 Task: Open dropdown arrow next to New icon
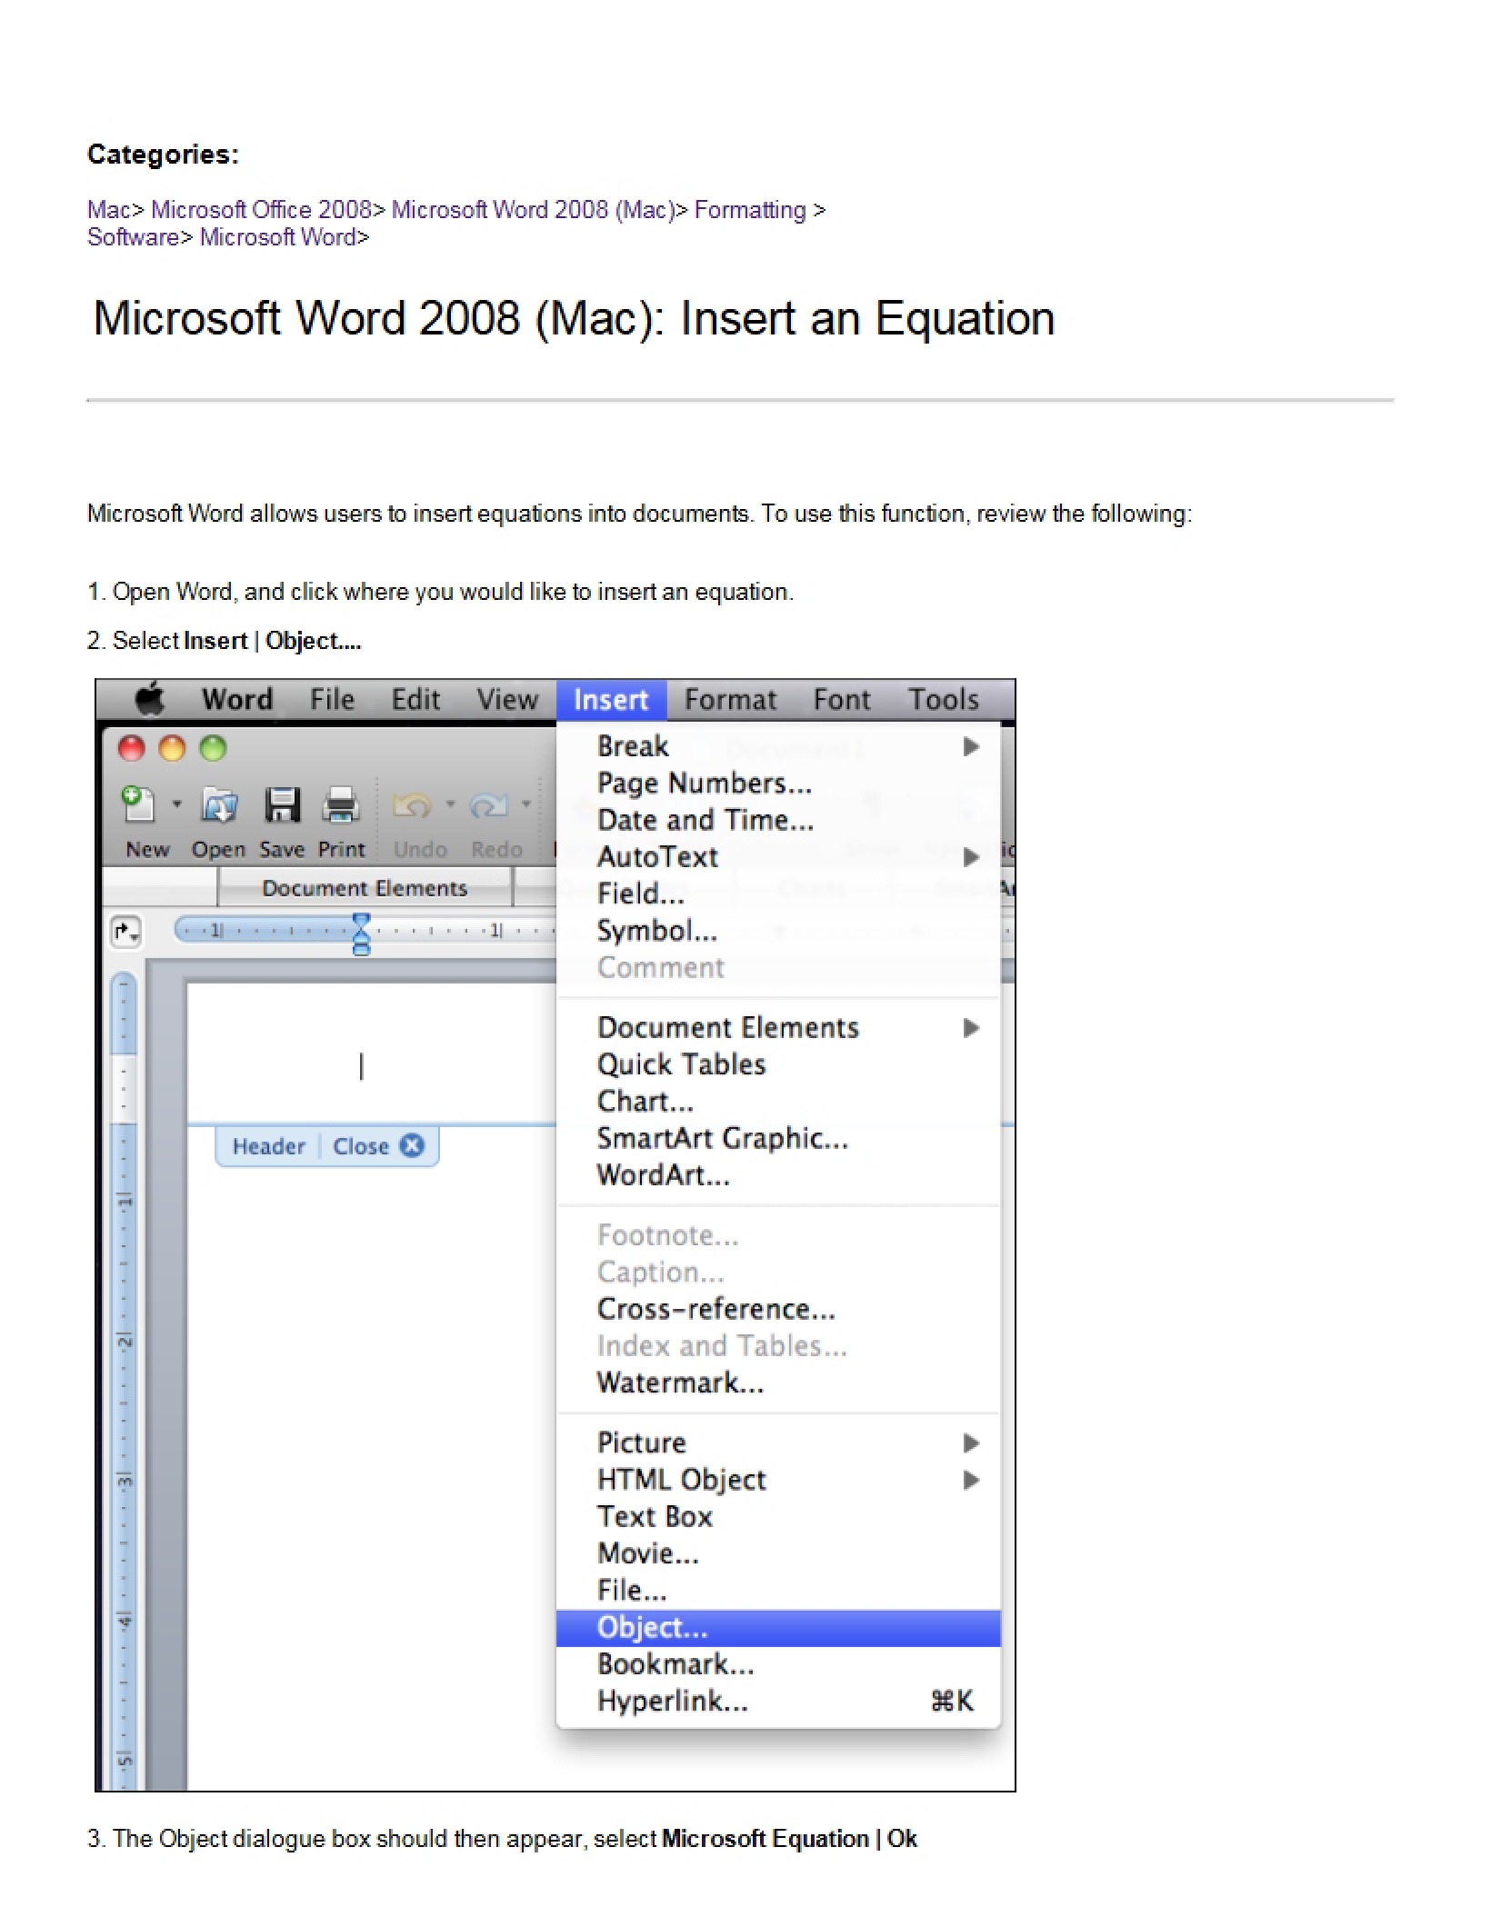click(176, 804)
